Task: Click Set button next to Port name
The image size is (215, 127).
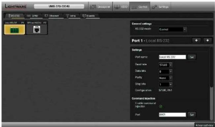Action: click(x=192, y=57)
